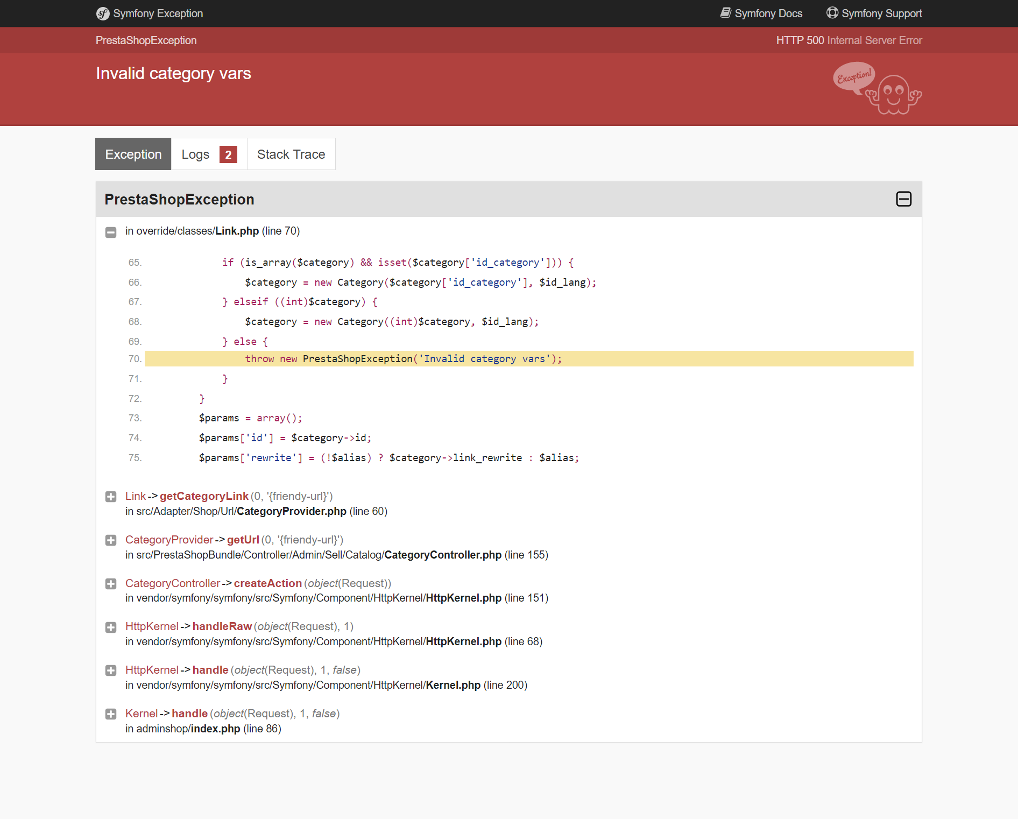The height and width of the screenshot is (819, 1018).
Task: Click the Symfony Docs book icon
Action: pos(726,13)
